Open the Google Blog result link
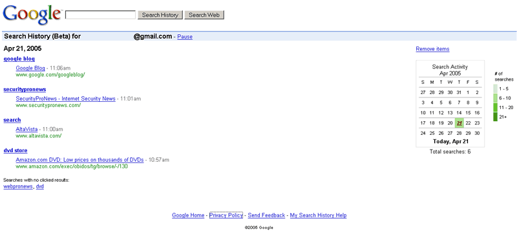 pos(30,68)
